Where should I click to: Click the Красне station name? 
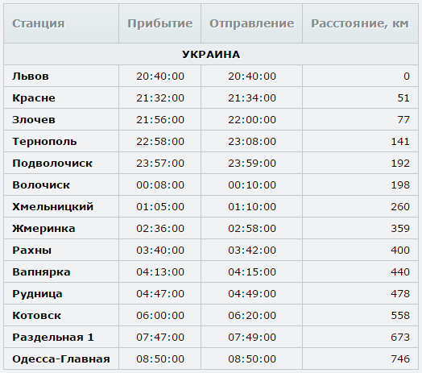(34, 98)
